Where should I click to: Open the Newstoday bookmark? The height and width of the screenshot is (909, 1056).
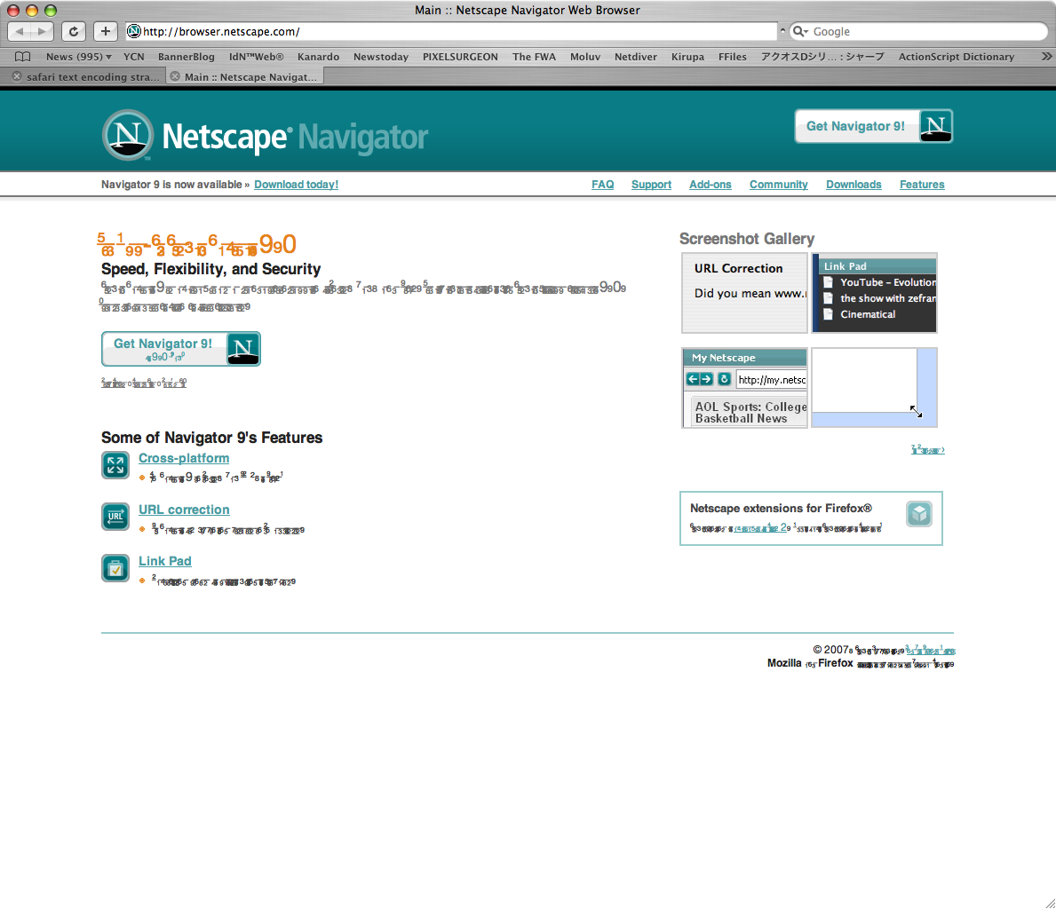[381, 57]
